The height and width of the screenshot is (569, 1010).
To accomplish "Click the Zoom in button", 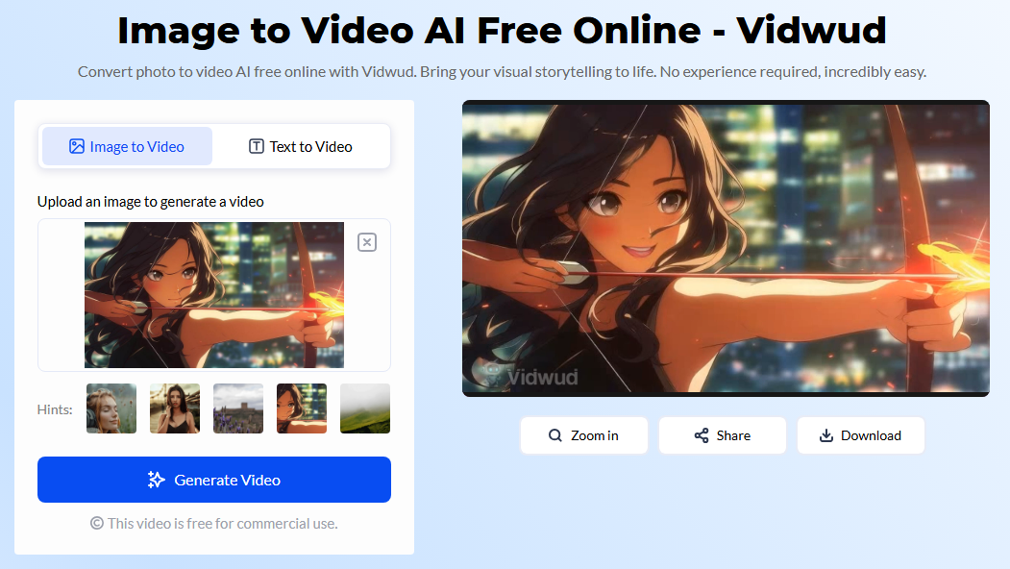I will [583, 435].
